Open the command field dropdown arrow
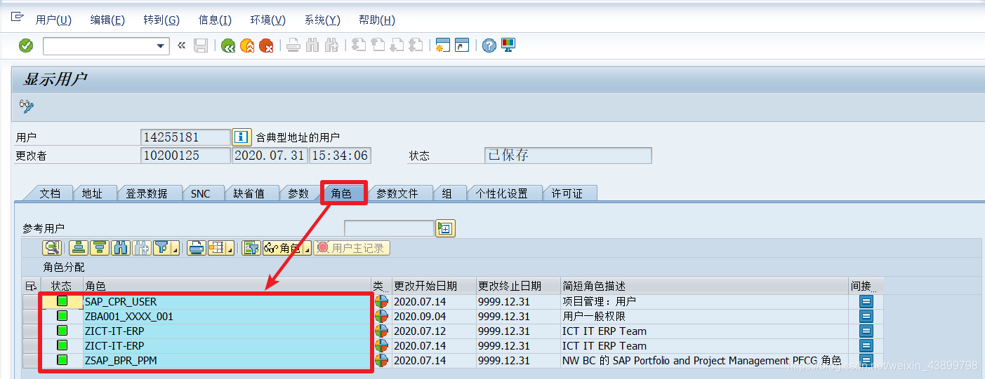Viewport: 985px width, 379px height. click(x=160, y=46)
